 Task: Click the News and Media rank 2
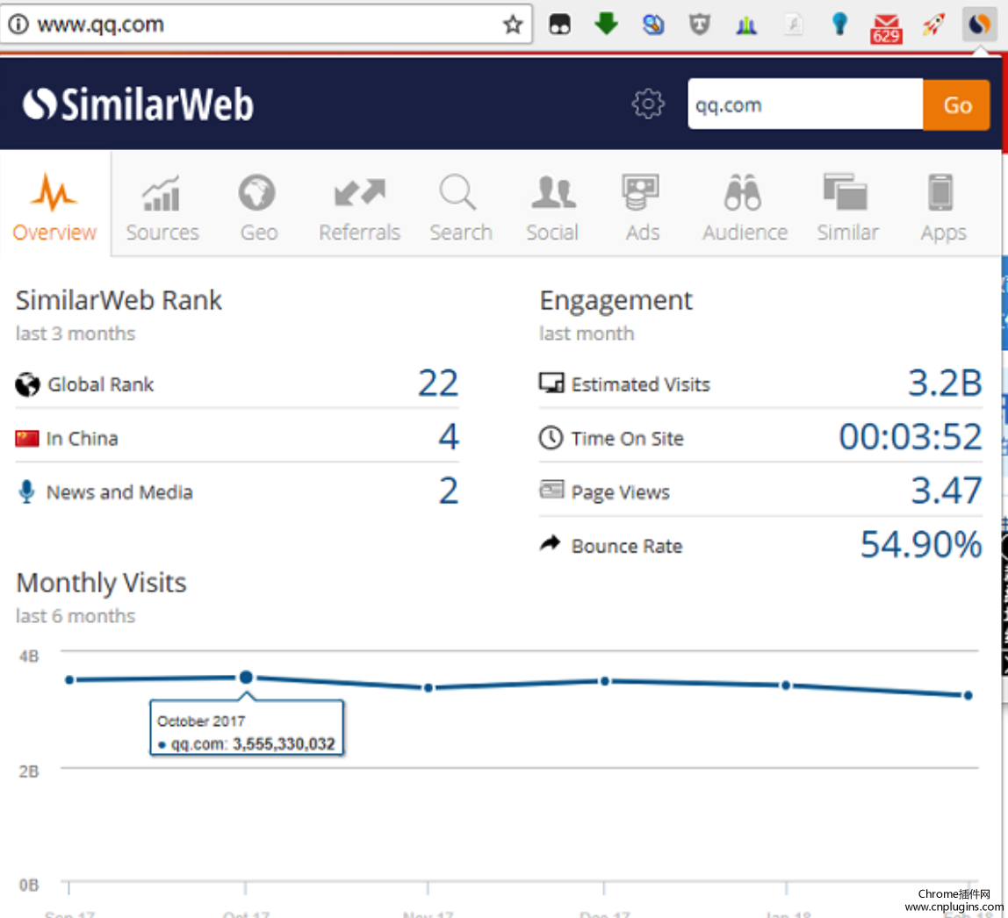(448, 491)
